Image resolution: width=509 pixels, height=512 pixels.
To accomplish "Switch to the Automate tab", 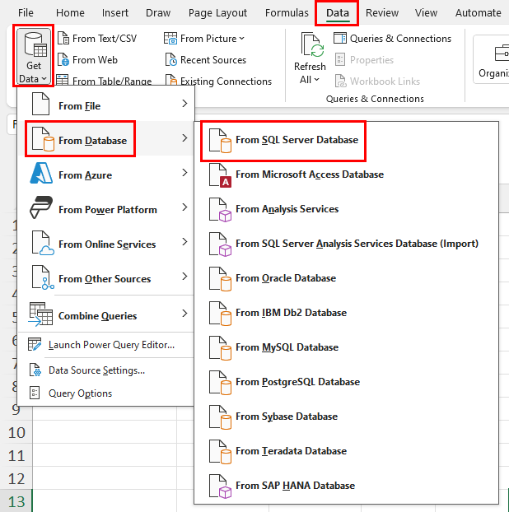I will click(478, 12).
